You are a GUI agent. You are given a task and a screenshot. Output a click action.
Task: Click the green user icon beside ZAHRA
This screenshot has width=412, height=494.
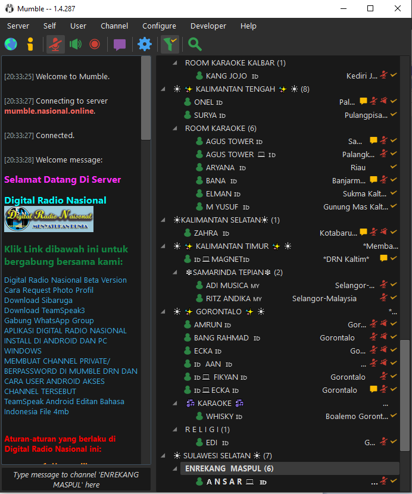coord(188,233)
